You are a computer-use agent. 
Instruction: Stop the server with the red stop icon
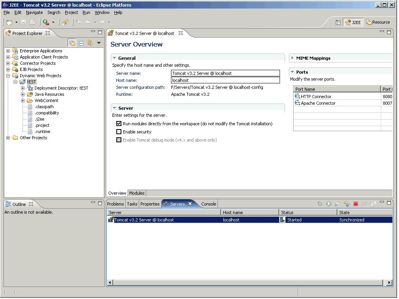[x=356, y=204]
